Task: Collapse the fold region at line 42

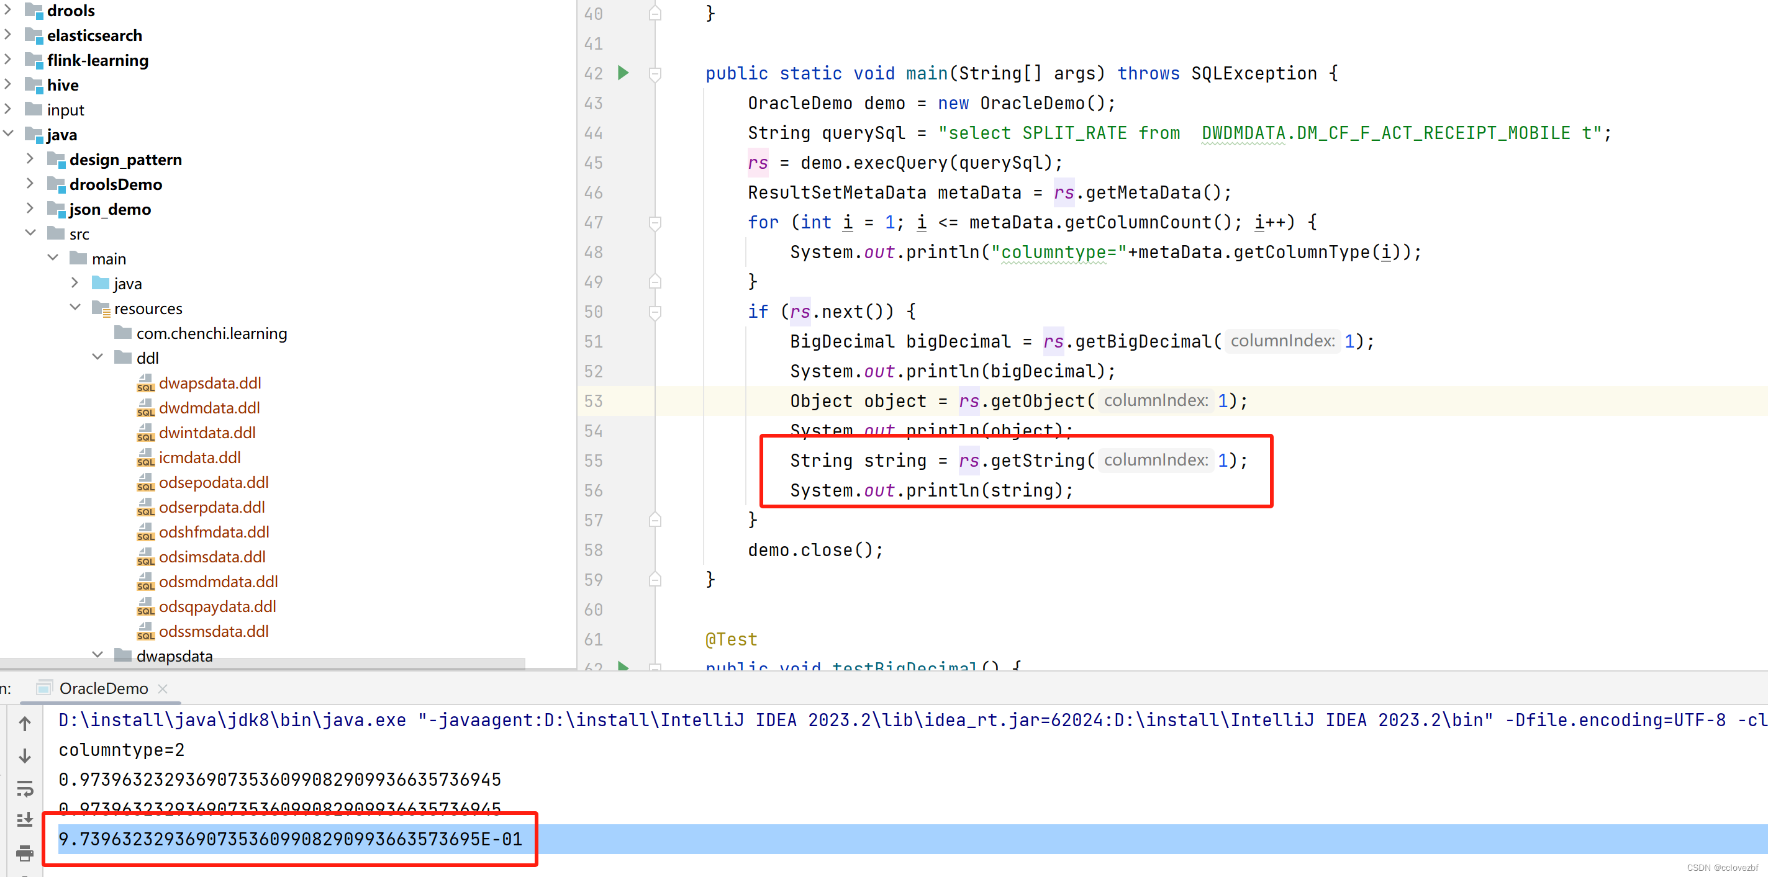Action: click(655, 73)
